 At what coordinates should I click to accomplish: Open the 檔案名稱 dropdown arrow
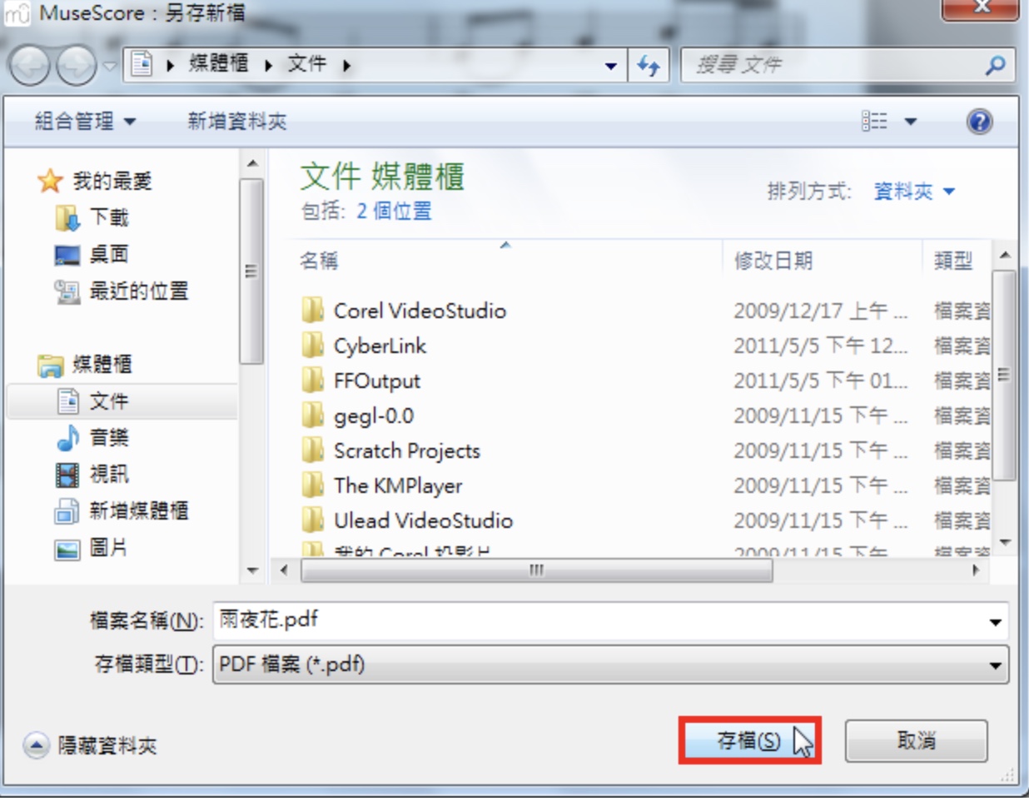tap(995, 622)
